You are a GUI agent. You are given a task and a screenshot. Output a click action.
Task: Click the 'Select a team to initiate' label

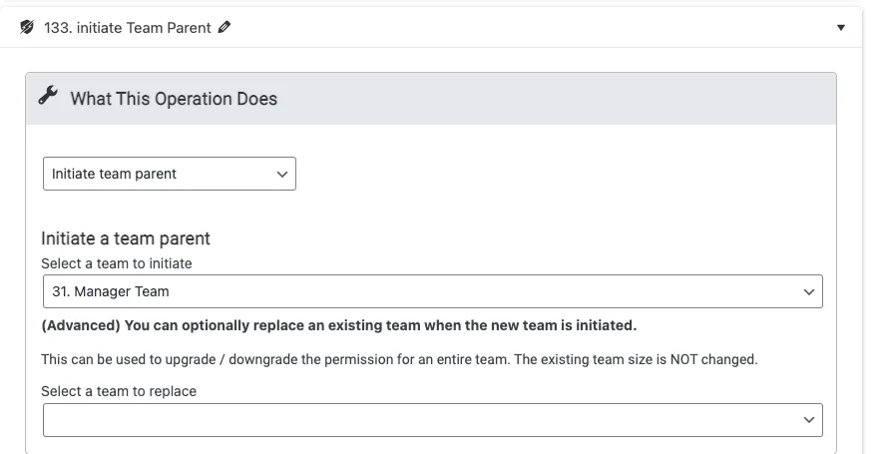click(117, 263)
